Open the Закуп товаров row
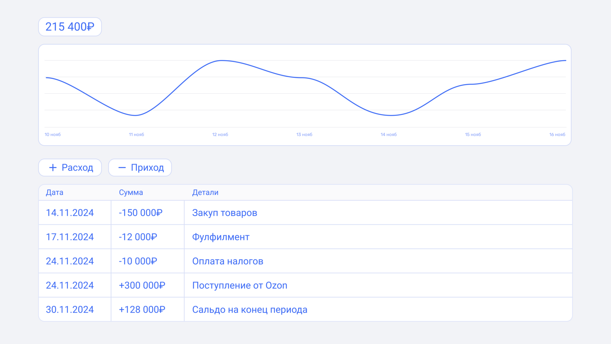 (224, 213)
